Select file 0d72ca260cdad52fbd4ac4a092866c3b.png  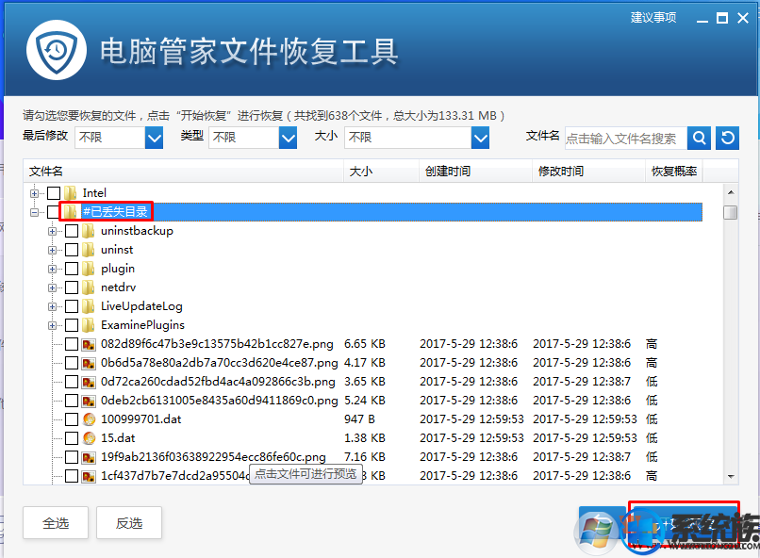click(218, 382)
